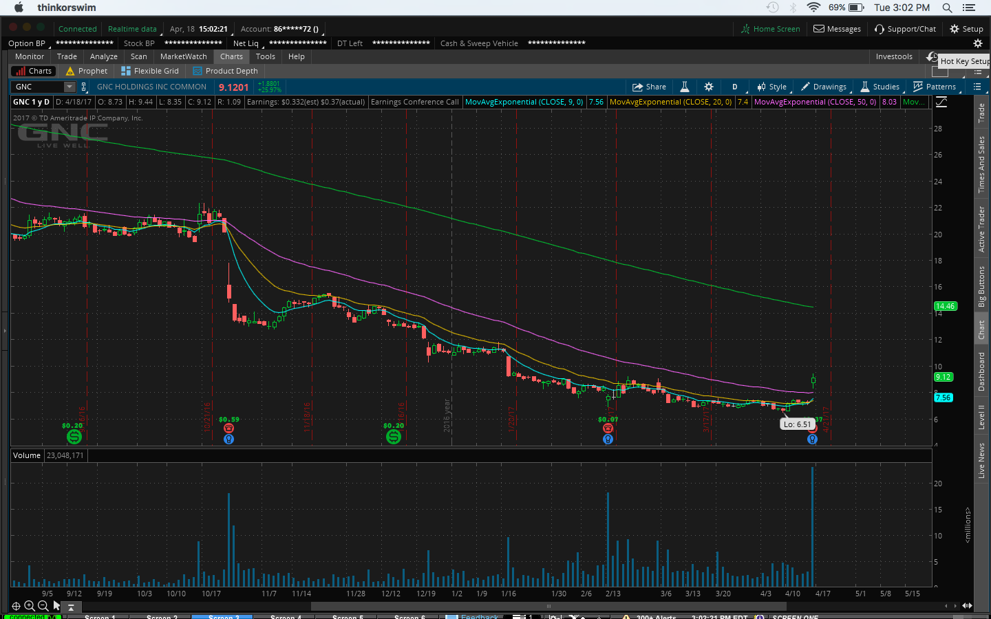Toggle the Level II side panel

[x=982, y=417]
